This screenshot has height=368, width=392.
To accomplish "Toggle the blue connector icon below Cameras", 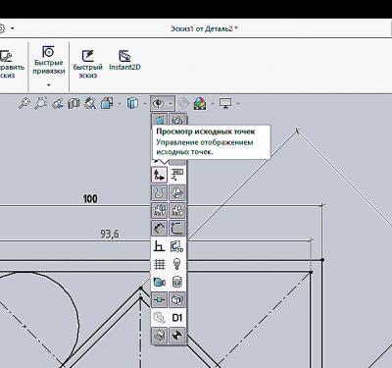I will (x=160, y=299).
